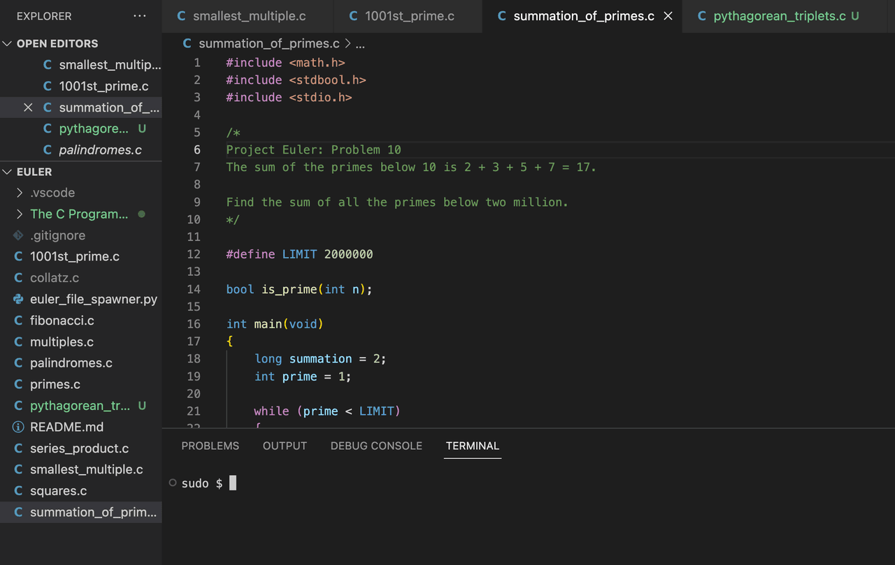
Task: Click C icon in smallest_multiple.c tab
Action: (182, 16)
